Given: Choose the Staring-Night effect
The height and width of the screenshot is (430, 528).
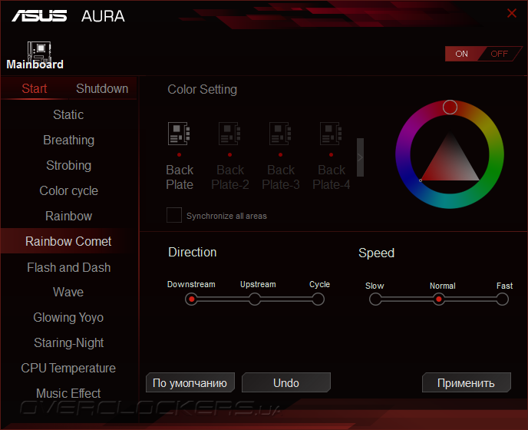Looking at the screenshot, I should 68,342.
